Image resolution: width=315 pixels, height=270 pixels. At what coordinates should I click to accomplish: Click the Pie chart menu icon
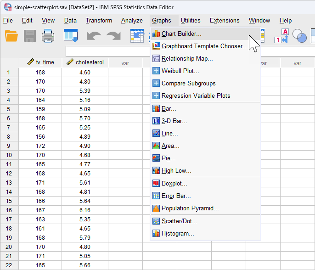156,158
